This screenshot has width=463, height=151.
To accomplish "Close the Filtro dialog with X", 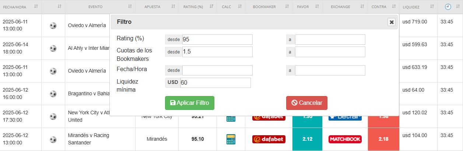I will tap(392, 22).
